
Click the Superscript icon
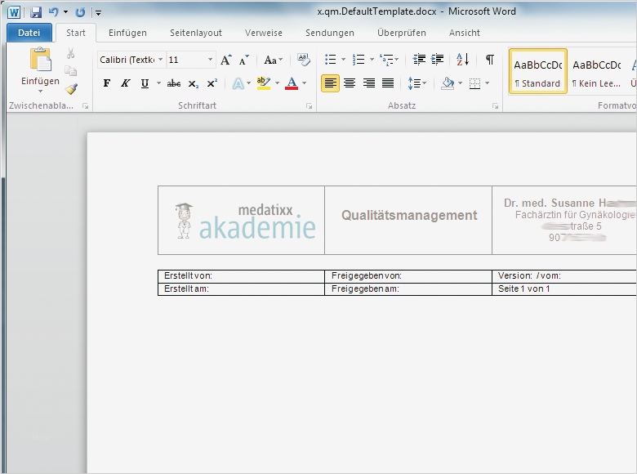212,83
